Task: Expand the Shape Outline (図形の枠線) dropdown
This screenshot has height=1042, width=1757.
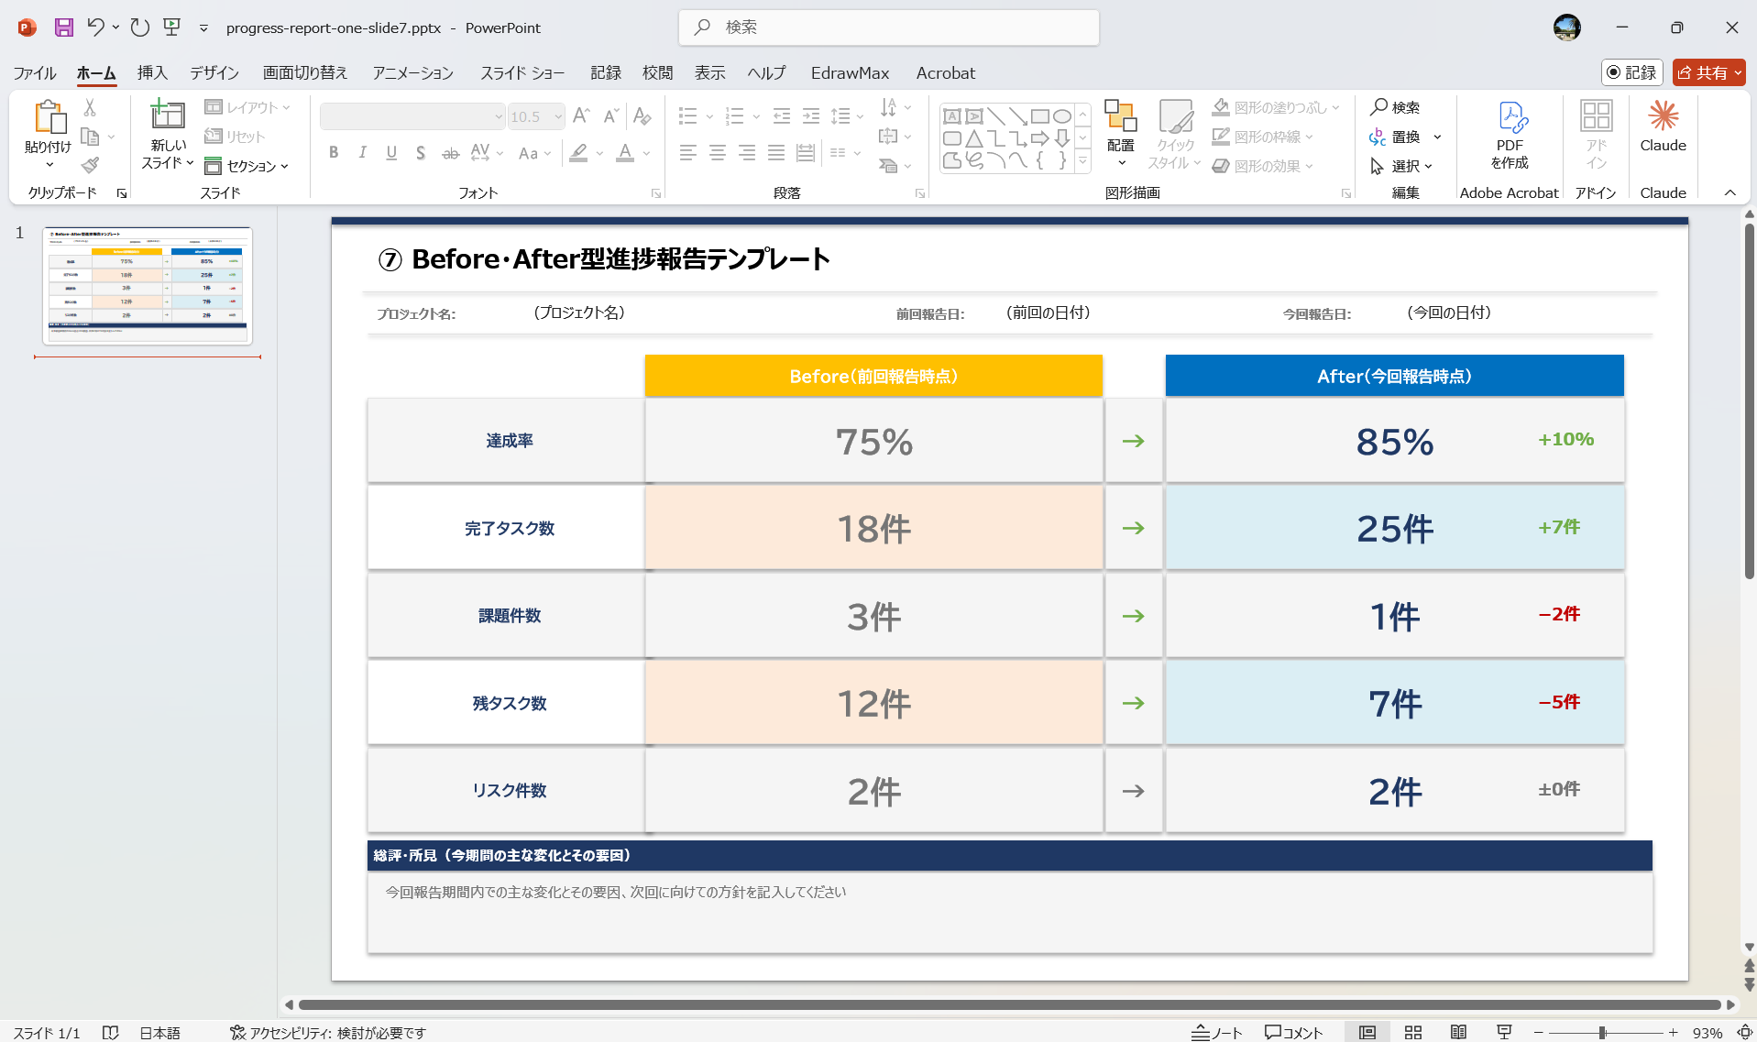Action: (x=1310, y=137)
